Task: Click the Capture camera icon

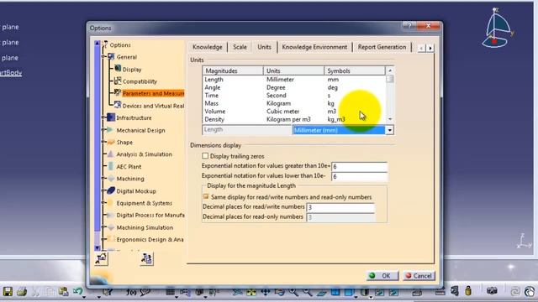Action: coord(492,291)
